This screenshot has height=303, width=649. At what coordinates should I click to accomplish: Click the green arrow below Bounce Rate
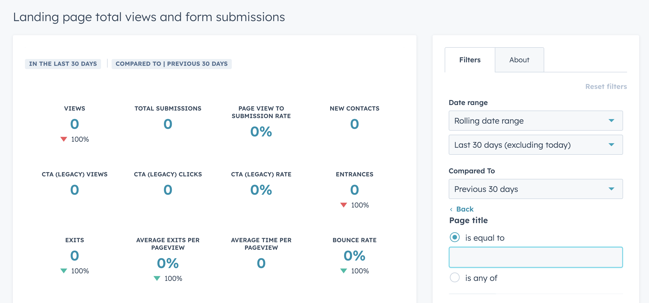[344, 271]
